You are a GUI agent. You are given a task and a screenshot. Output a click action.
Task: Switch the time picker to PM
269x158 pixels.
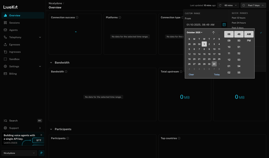click(x=249, y=41)
